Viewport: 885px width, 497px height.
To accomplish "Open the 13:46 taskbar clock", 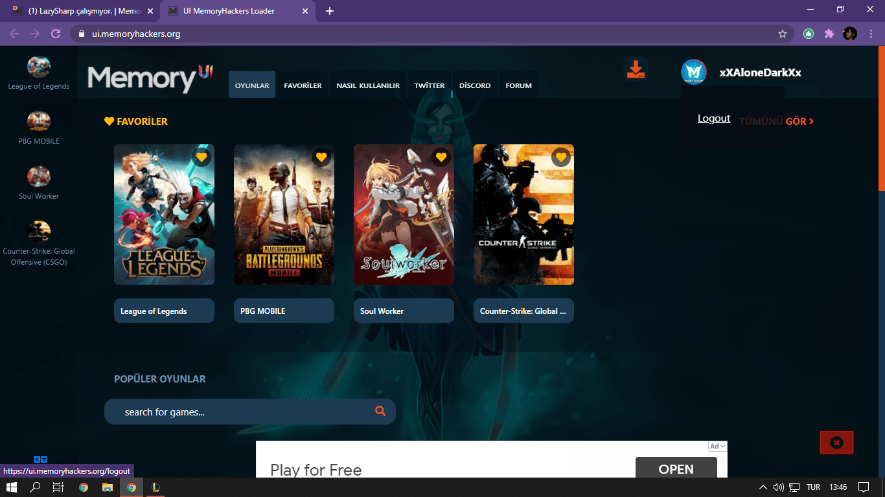I will pos(838,487).
